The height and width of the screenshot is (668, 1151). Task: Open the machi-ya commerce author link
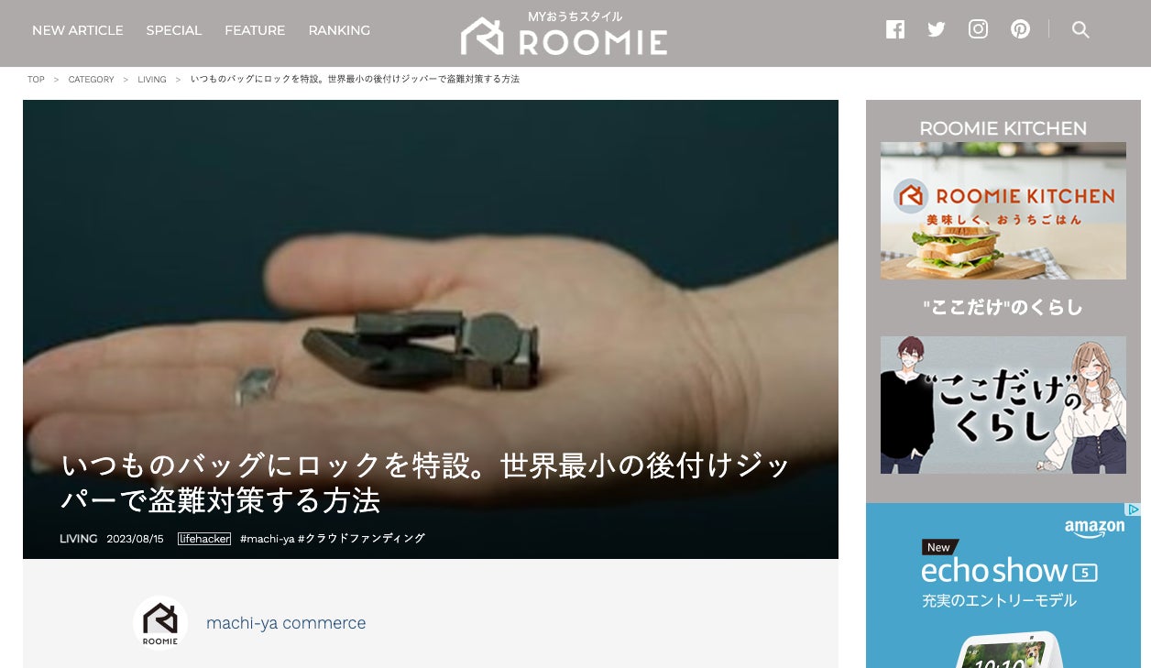(x=286, y=623)
